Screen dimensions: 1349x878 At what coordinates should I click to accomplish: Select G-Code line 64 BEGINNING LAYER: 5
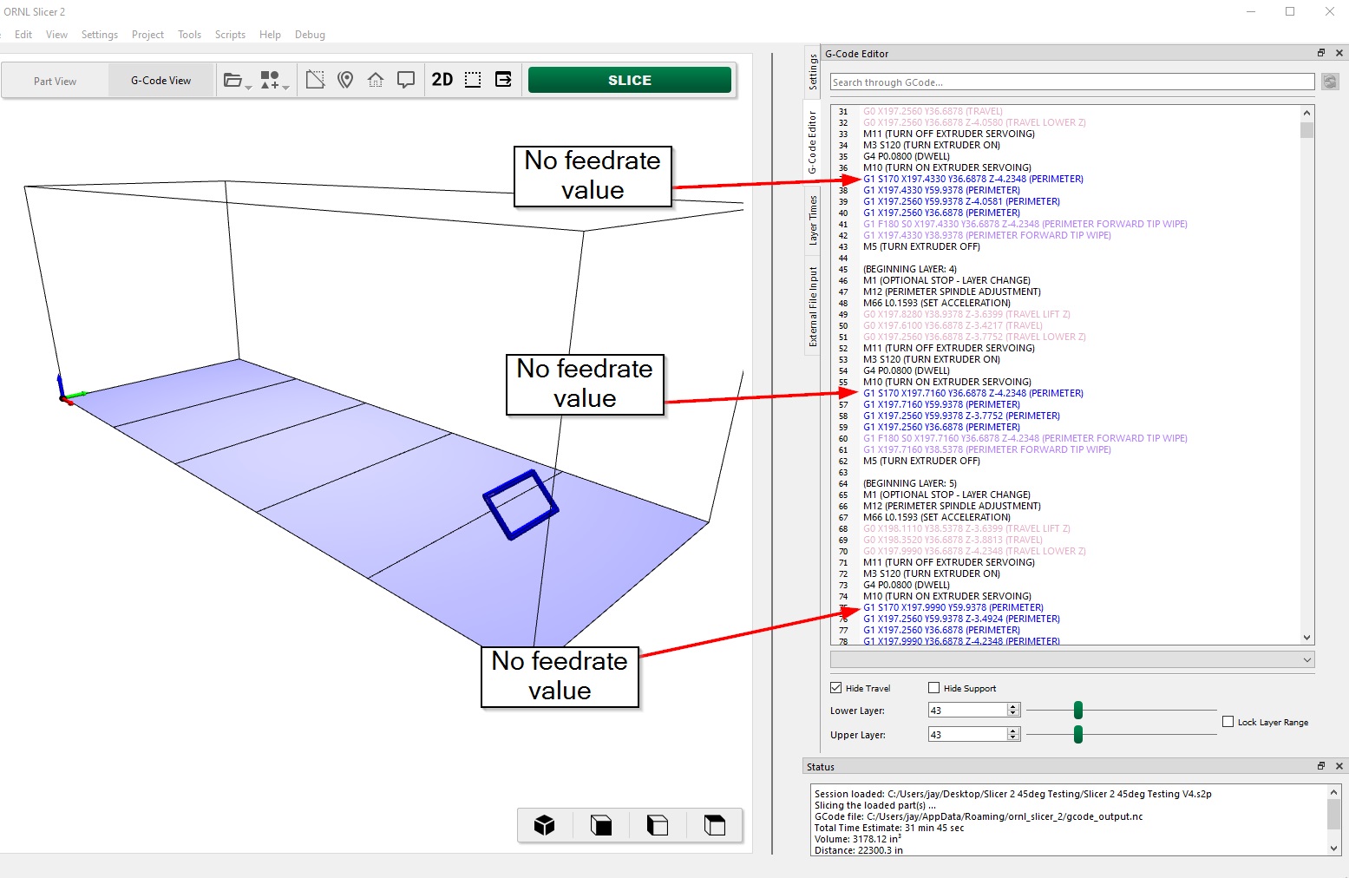(910, 483)
